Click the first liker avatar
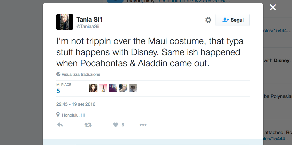The image size is (292, 145). click(93, 88)
